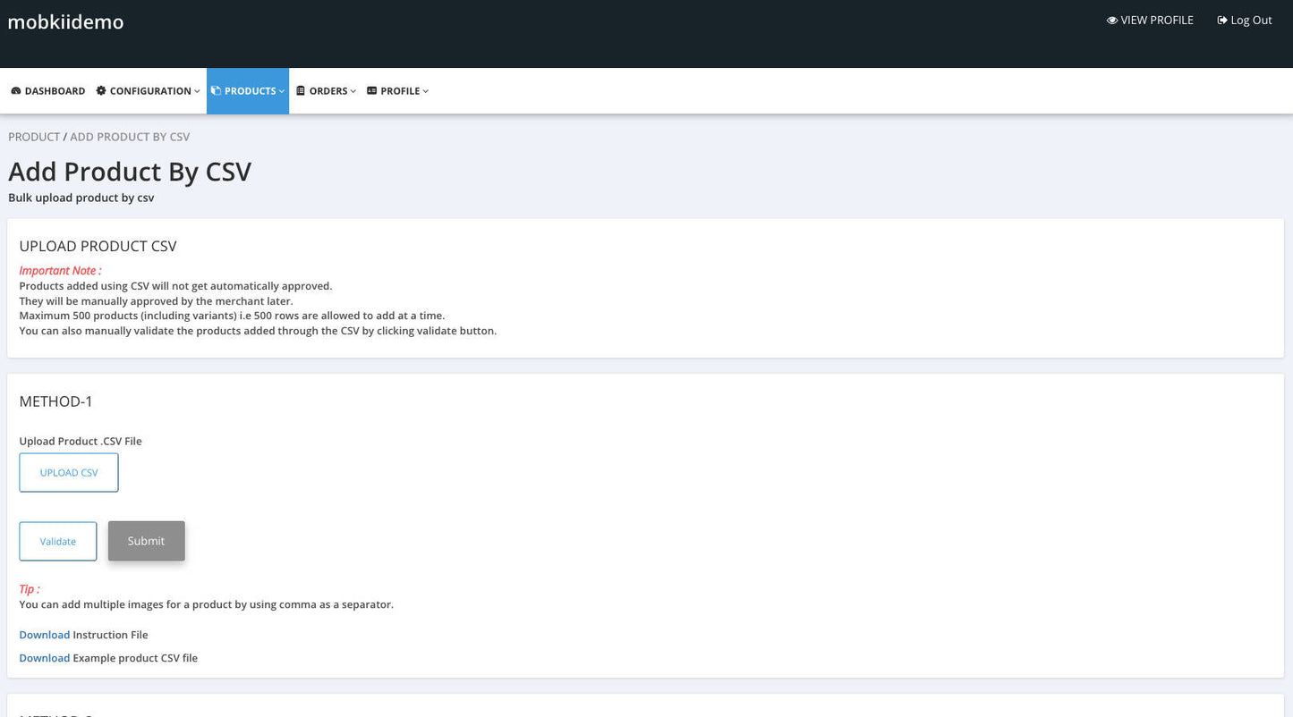
Task: Open the PROFILE menu label
Action: tap(400, 91)
